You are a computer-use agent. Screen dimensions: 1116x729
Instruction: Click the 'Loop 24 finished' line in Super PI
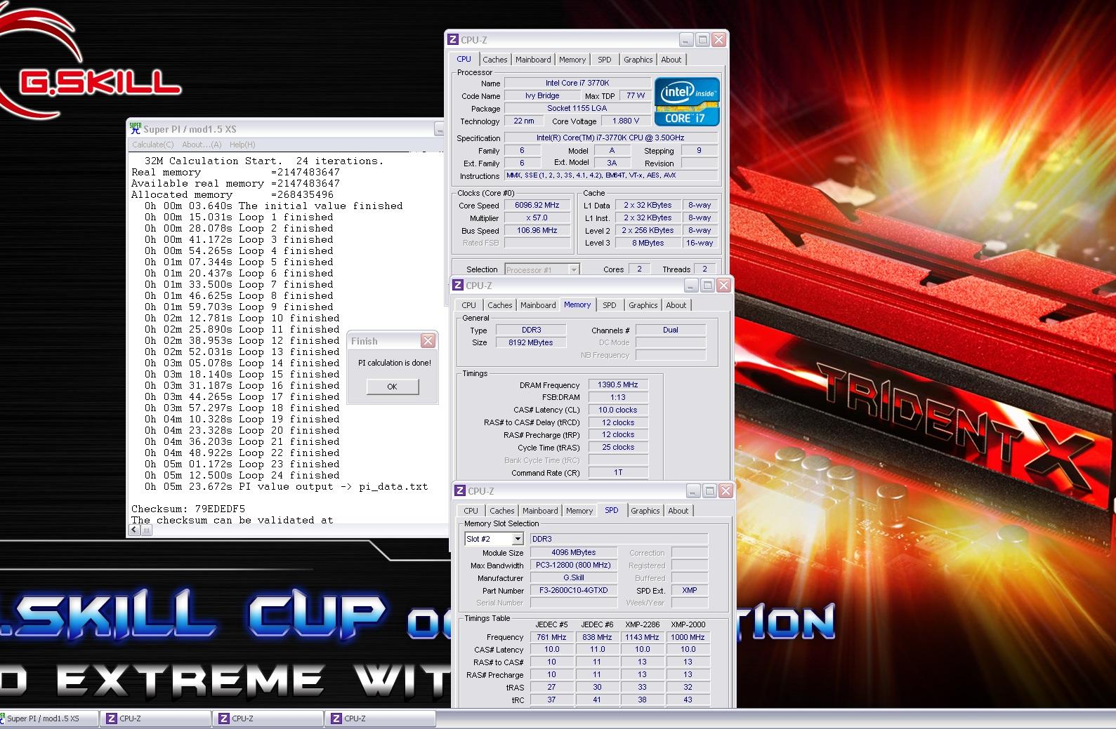(x=242, y=475)
